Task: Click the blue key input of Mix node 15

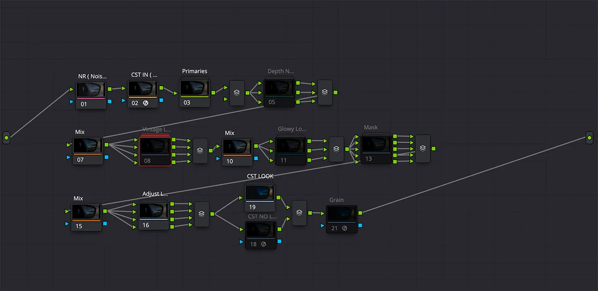Action: click(x=66, y=224)
